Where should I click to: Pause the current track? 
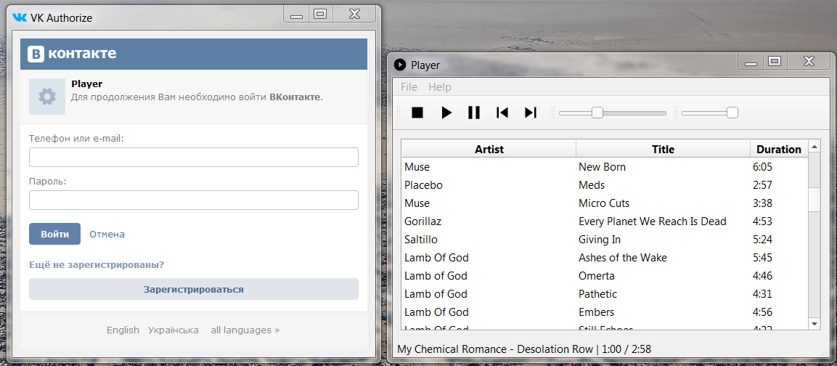click(474, 113)
